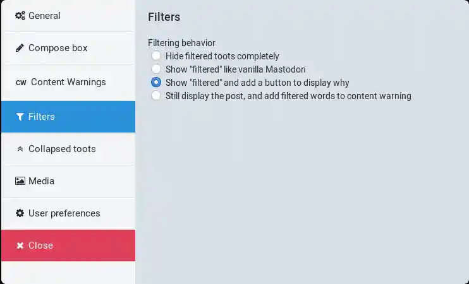Click the General gears icon
Viewport: 469px width, 284px height.
20,16
